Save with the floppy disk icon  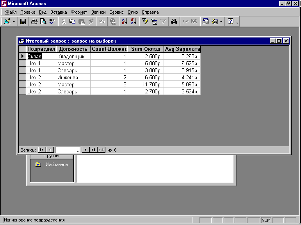coord(23,21)
